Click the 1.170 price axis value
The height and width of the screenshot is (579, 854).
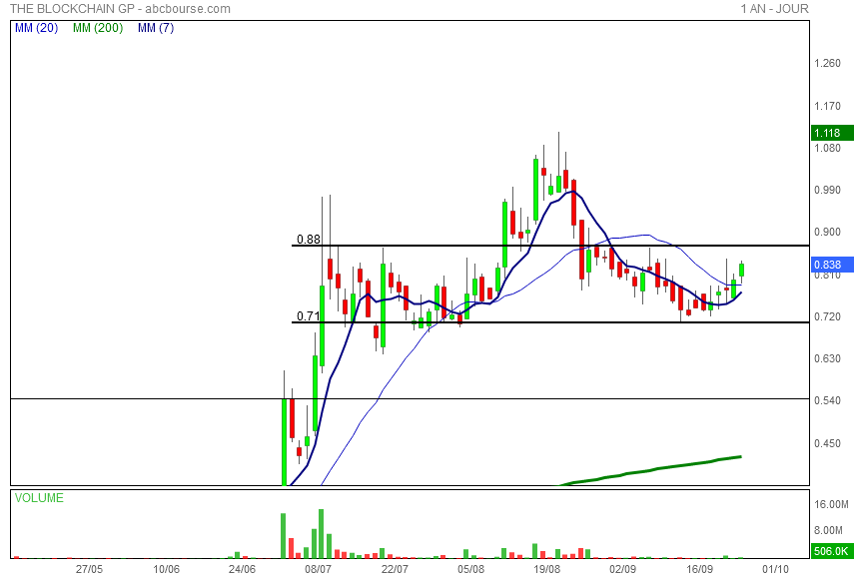827,106
